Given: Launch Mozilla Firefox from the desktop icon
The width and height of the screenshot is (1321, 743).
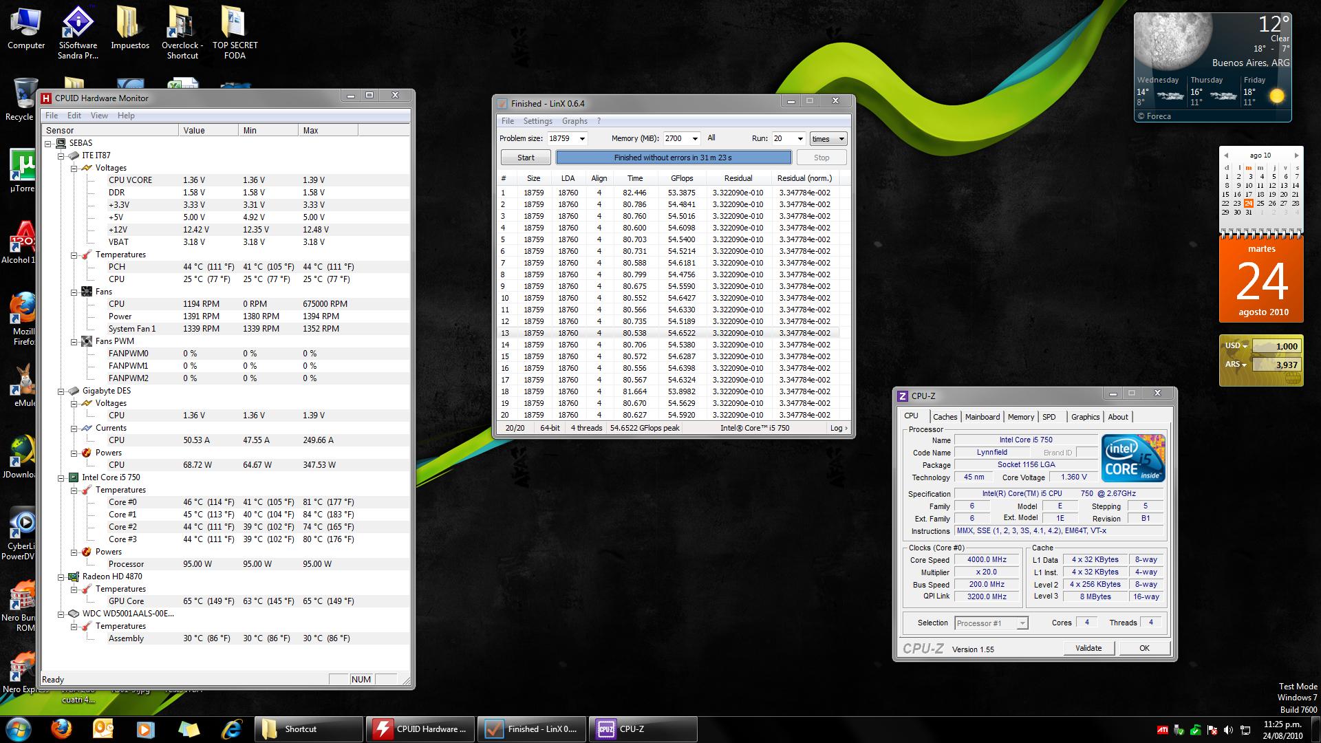Looking at the screenshot, I should [x=22, y=319].
